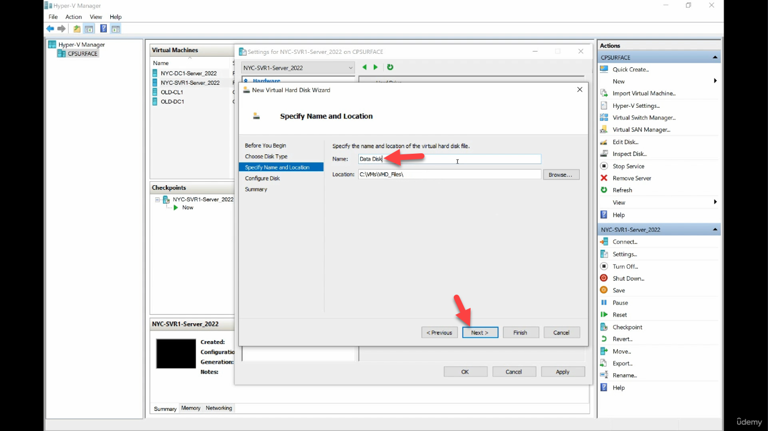Image resolution: width=768 pixels, height=431 pixels.
Task: Switch to the Networking tab
Action: (x=219, y=408)
